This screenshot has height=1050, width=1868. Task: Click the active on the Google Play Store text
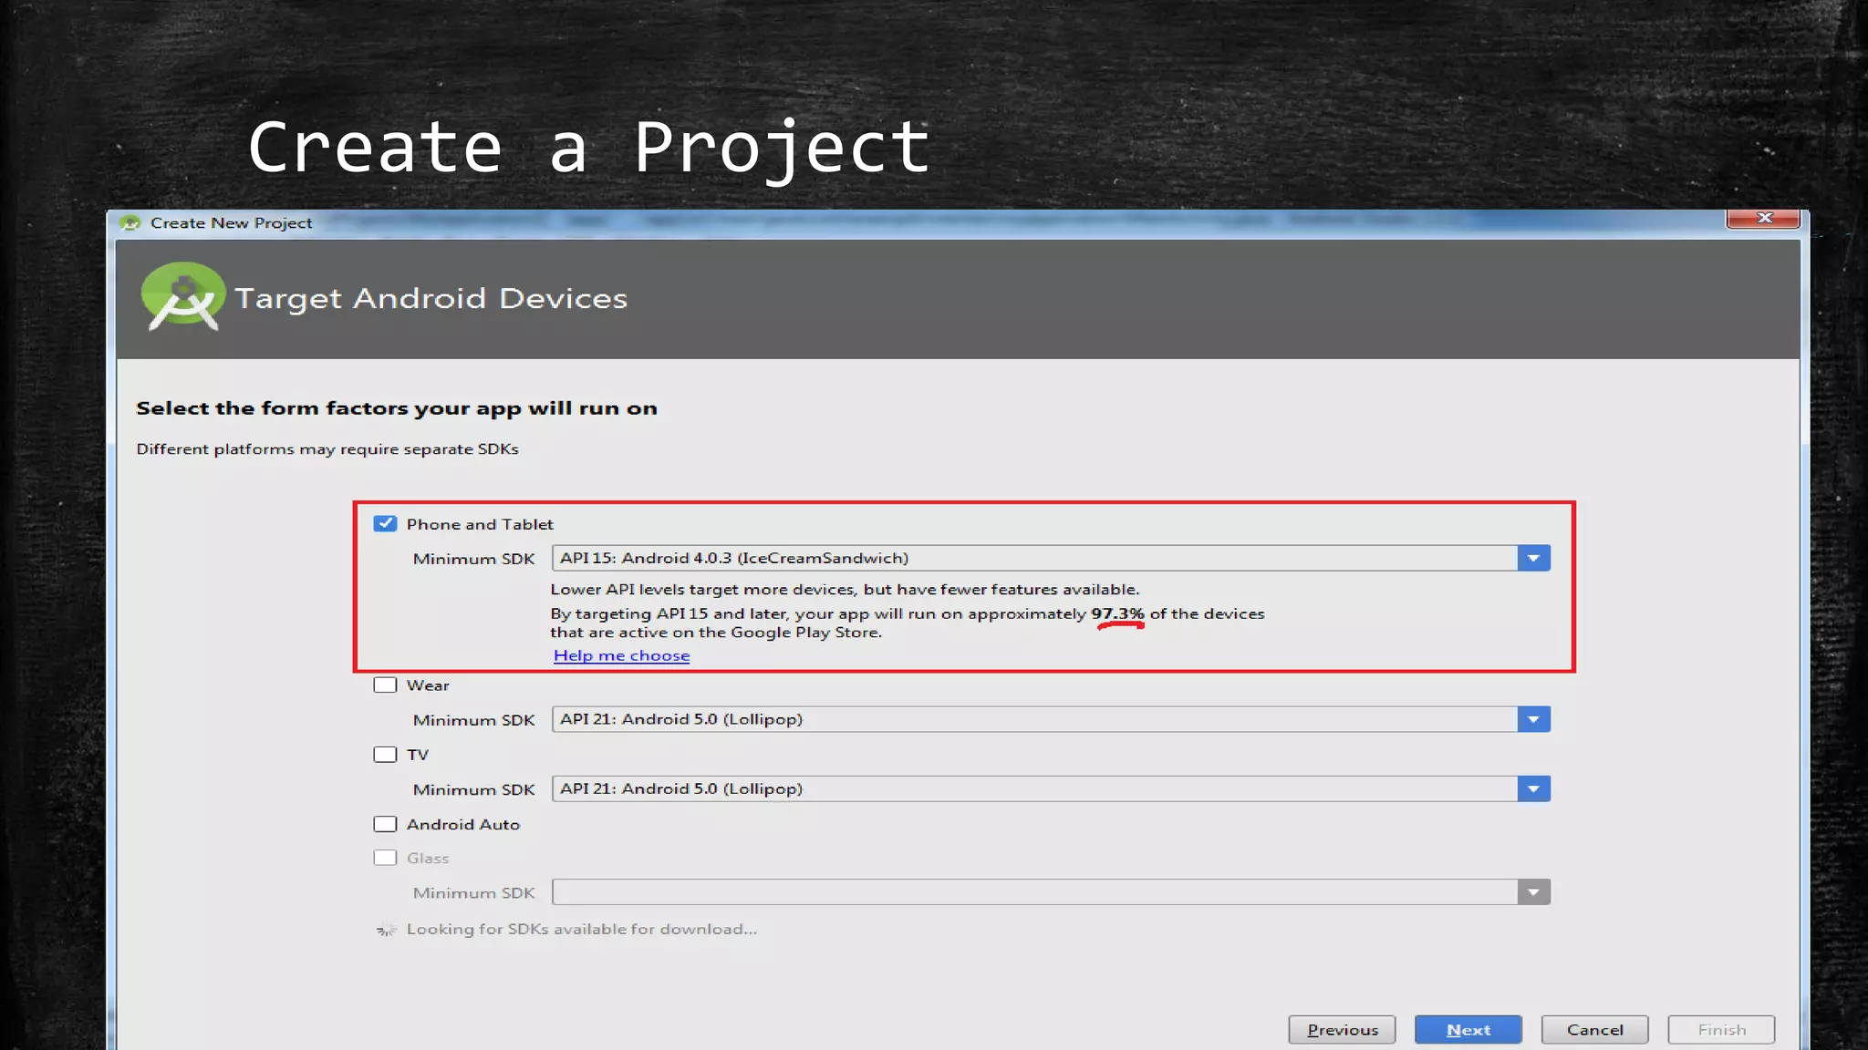[750, 632]
